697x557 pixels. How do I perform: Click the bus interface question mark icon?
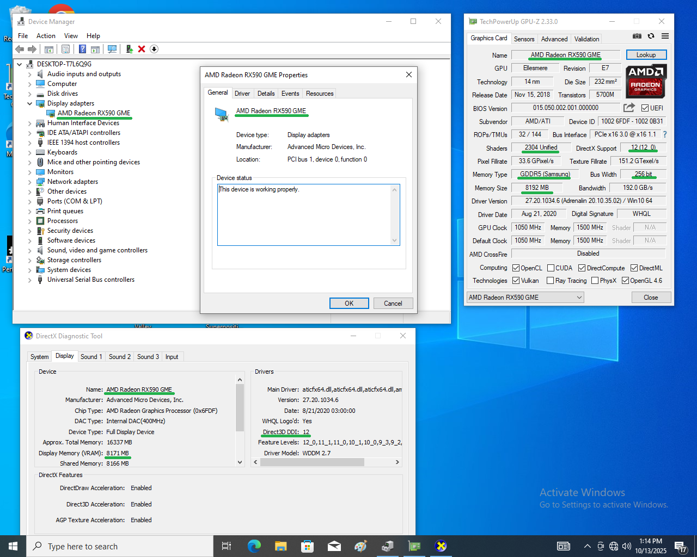664,134
